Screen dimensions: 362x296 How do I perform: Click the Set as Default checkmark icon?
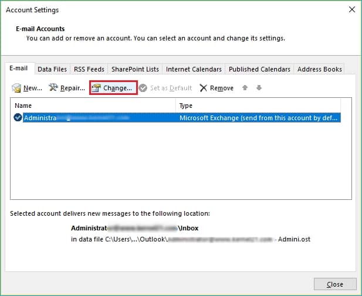(143, 88)
